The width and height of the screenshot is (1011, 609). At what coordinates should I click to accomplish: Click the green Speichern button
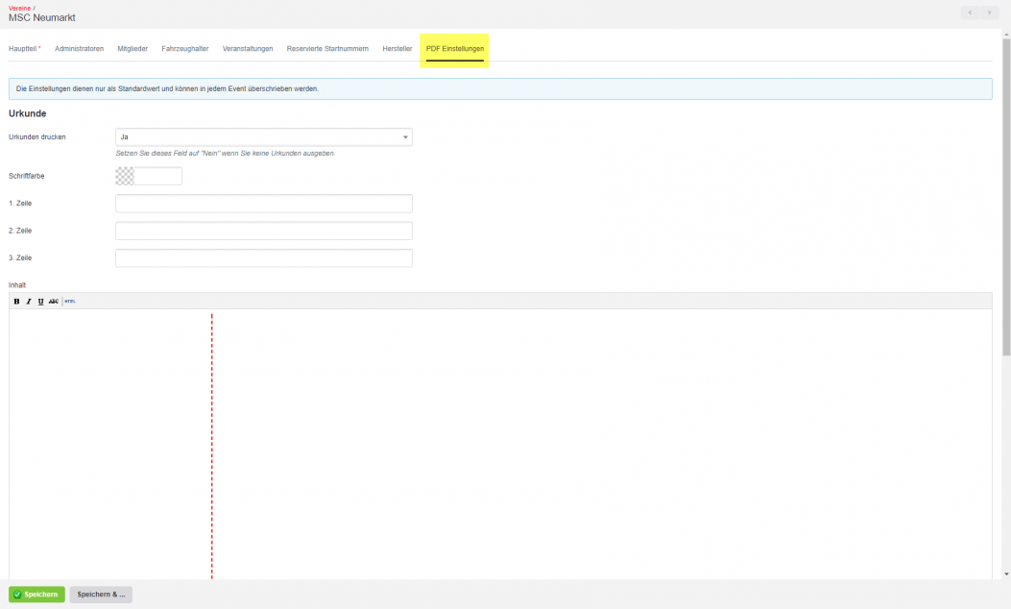point(36,595)
